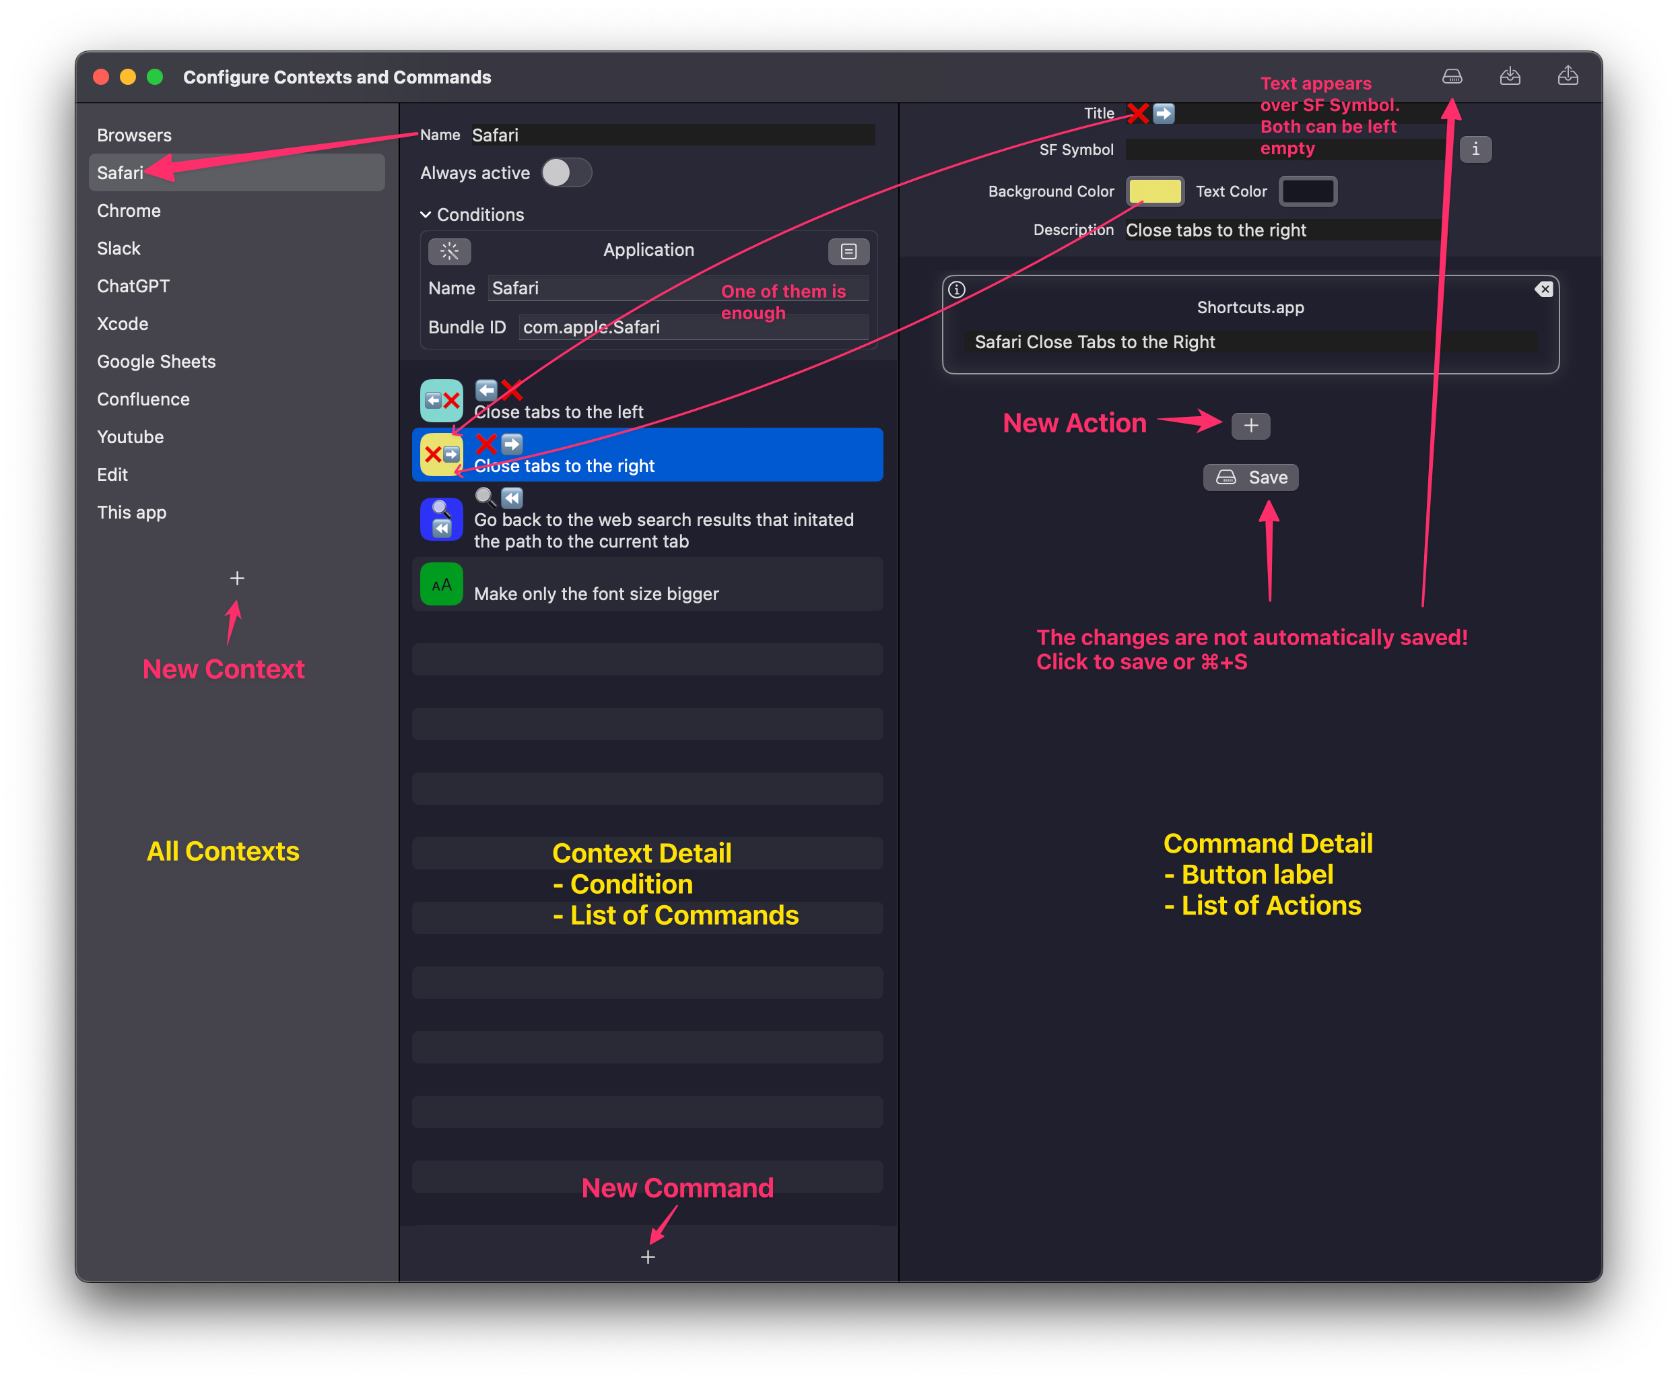
Task: Click the red close window button
Action: (101, 76)
